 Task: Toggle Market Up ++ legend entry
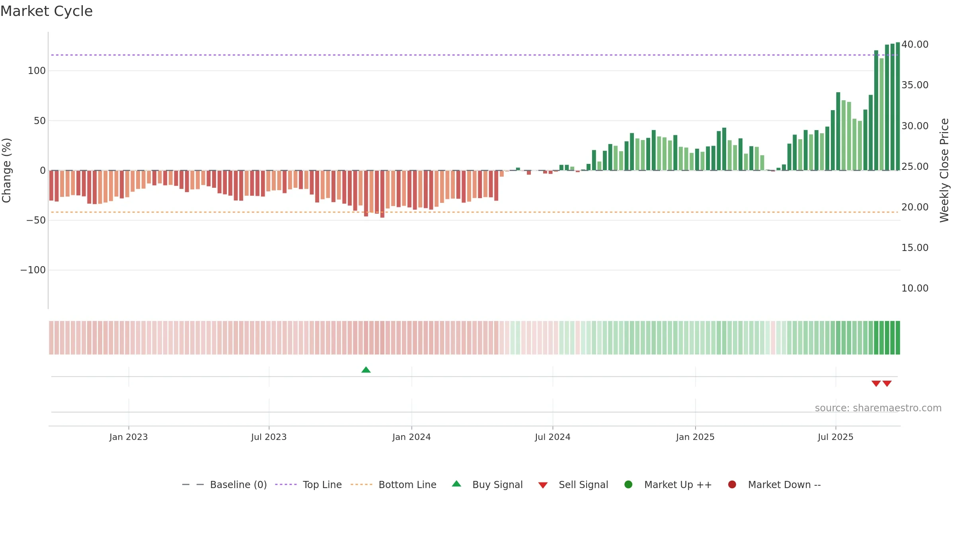pos(668,484)
